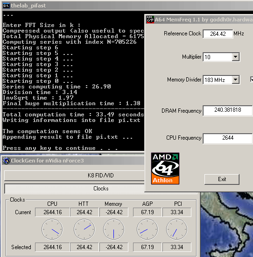Click the CPU Frequency field 2644

tap(228, 138)
